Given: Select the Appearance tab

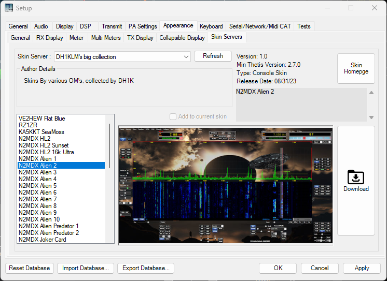Looking at the screenshot, I should click(x=178, y=25).
